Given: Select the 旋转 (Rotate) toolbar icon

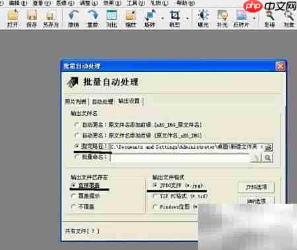Looking at the screenshot, I should click(150, 19).
